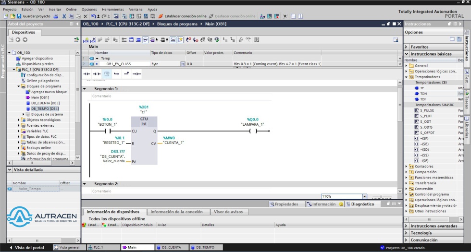Viewport: 471px width, 252px height.
Task: Switch to DB_CUENTA editor in bottom bar
Action: pyautogui.click(x=172, y=248)
